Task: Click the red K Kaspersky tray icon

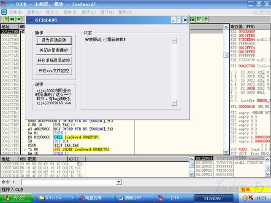Action: click(x=251, y=198)
